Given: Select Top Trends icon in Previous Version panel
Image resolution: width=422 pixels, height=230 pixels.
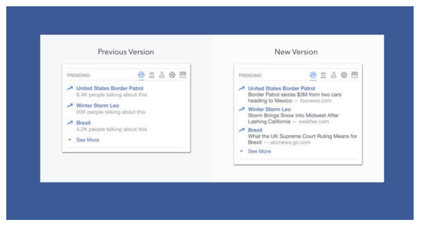Looking at the screenshot, I should point(141,75).
